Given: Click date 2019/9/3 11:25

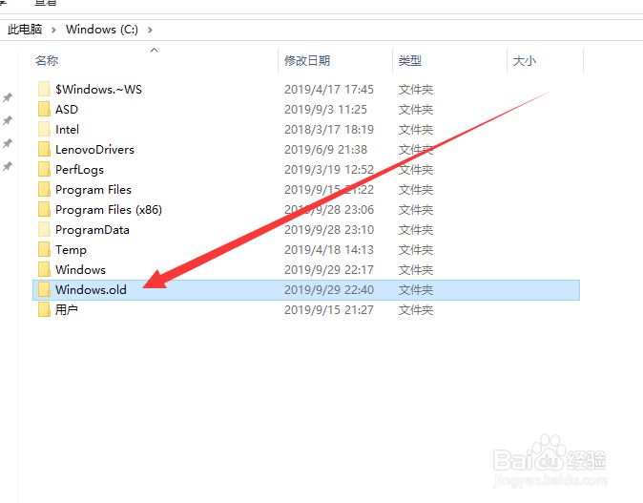Looking at the screenshot, I should point(326,110).
